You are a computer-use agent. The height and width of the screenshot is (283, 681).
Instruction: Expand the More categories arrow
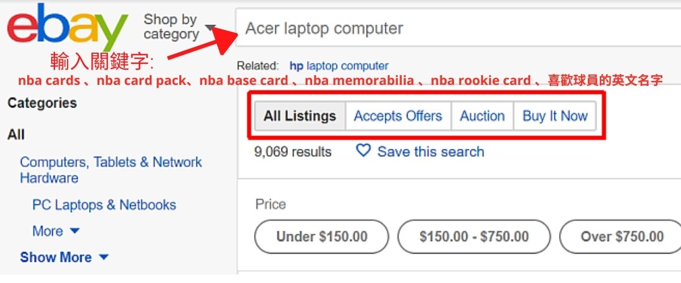(x=75, y=231)
